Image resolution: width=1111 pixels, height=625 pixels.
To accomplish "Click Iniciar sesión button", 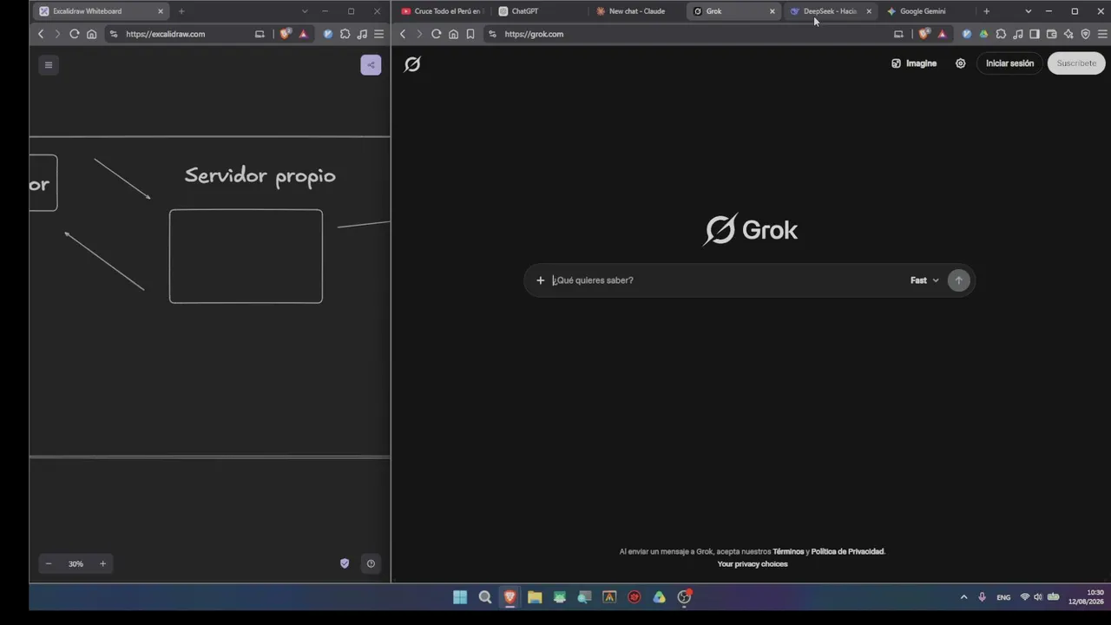I will tap(1009, 63).
